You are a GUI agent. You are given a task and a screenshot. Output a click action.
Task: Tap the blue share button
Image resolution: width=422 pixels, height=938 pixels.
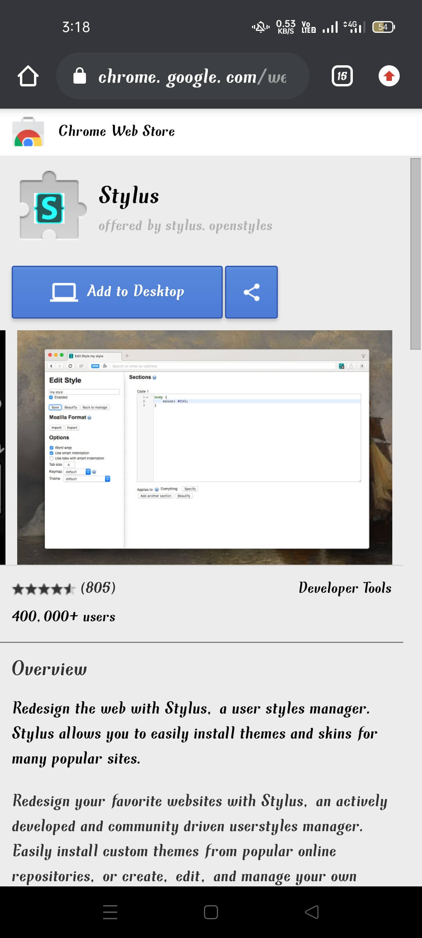[252, 292]
